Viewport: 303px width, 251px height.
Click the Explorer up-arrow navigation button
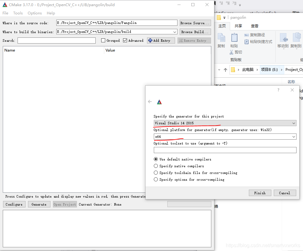coord(225,70)
